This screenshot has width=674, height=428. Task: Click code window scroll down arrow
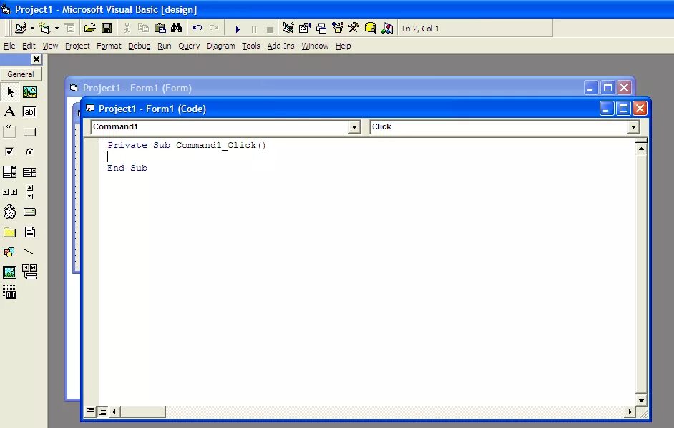pos(641,400)
